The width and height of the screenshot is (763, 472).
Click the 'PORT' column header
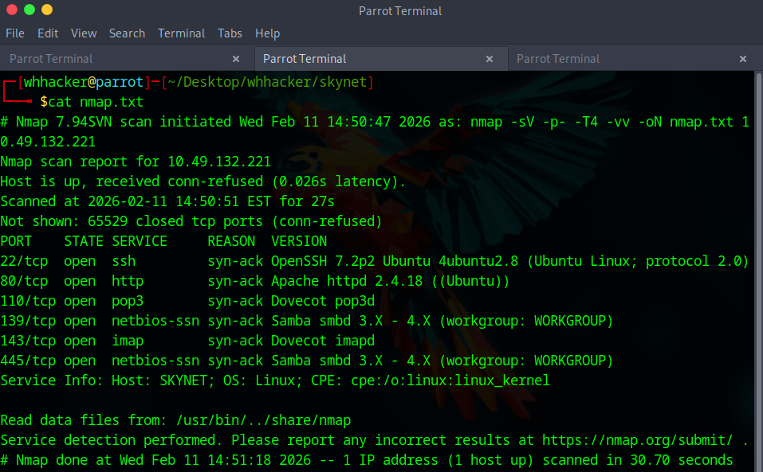[16, 241]
